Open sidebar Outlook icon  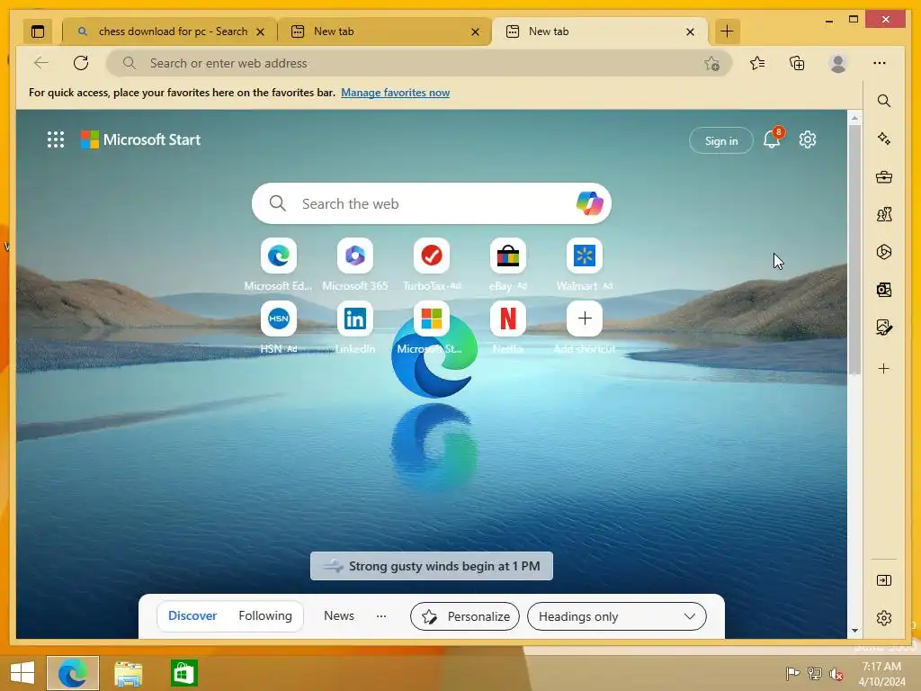coord(883,290)
